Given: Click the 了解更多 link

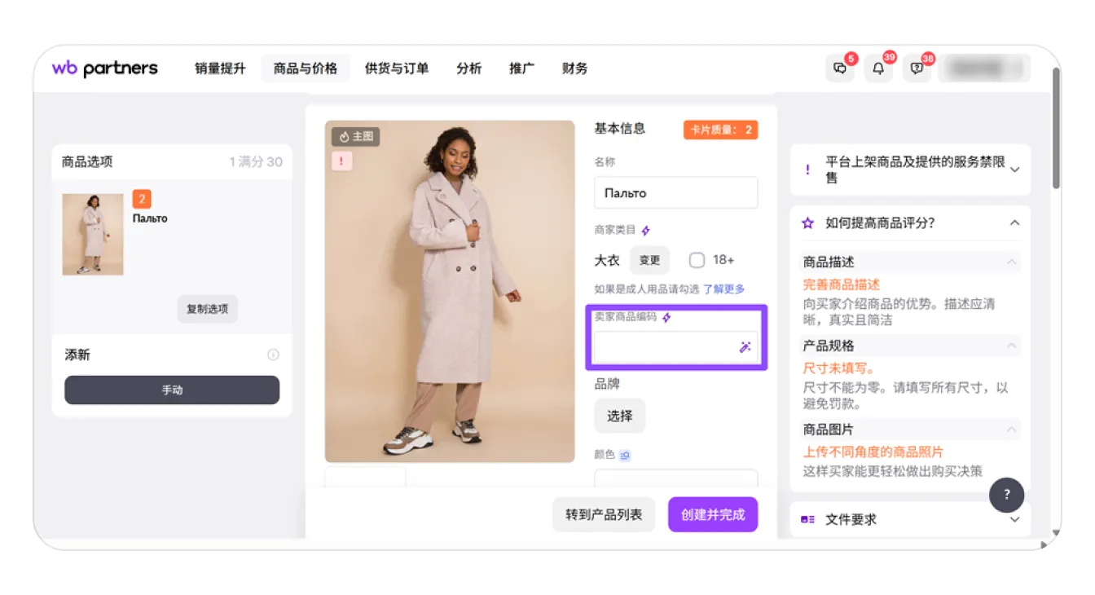Looking at the screenshot, I should click(x=723, y=289).
